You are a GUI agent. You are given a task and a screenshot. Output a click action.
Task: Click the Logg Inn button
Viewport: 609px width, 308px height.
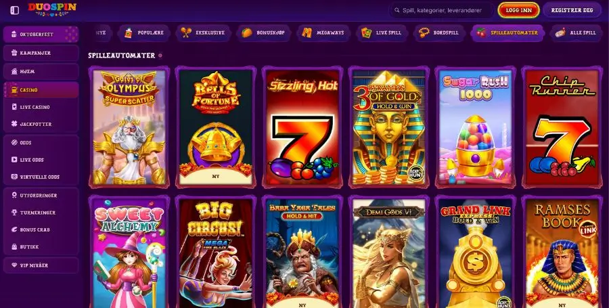518,10
